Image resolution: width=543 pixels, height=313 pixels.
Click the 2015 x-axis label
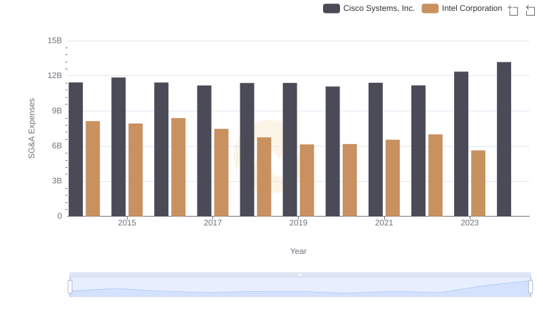pos(127,223)
